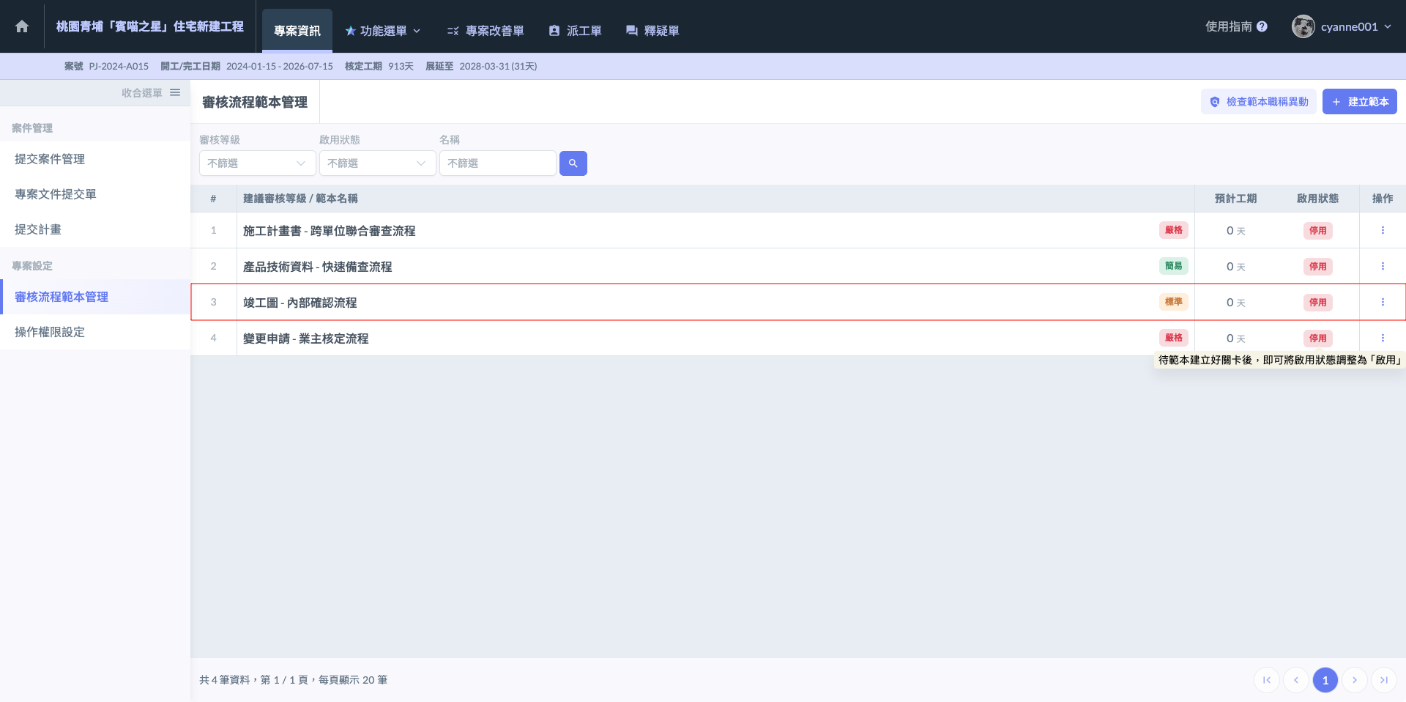
Task: Click 施工計畫書 - 跨單位聯合審查流程 row name
Action: pos(329,231)
